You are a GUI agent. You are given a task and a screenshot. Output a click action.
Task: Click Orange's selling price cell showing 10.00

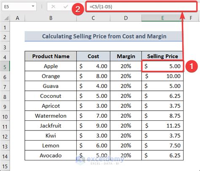[162, 76]
